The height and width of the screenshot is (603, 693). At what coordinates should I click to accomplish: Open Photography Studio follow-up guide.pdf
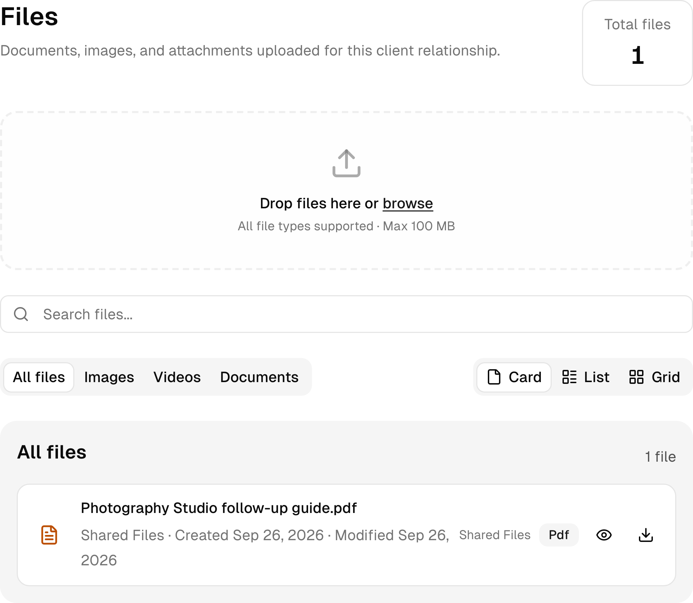point(219,508)
